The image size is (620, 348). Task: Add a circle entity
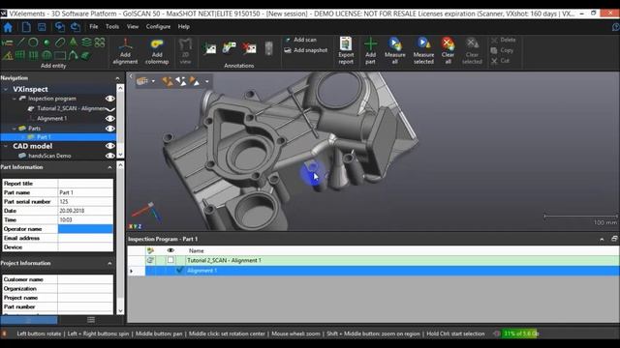click(33, 42)
